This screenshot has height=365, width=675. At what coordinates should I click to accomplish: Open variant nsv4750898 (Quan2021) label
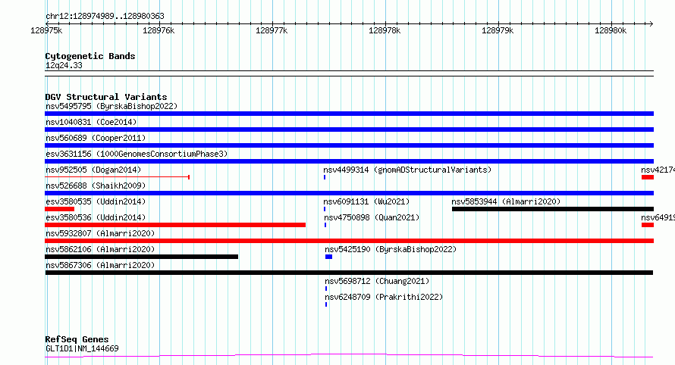pyautogui.click(x=372, y=217)
